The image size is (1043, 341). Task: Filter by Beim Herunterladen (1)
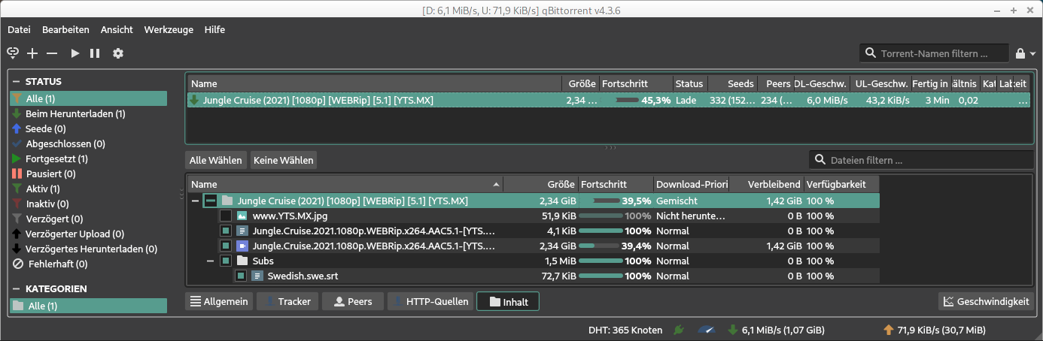tap(88, 113)
